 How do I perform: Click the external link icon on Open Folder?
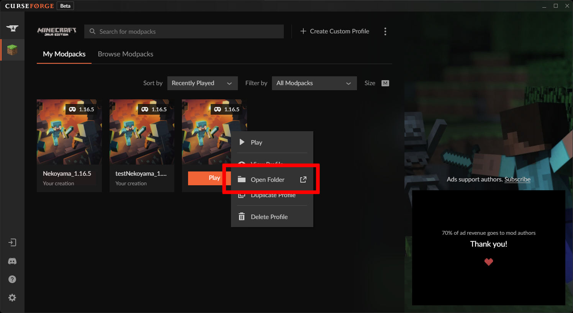click(x=303, y=180)
